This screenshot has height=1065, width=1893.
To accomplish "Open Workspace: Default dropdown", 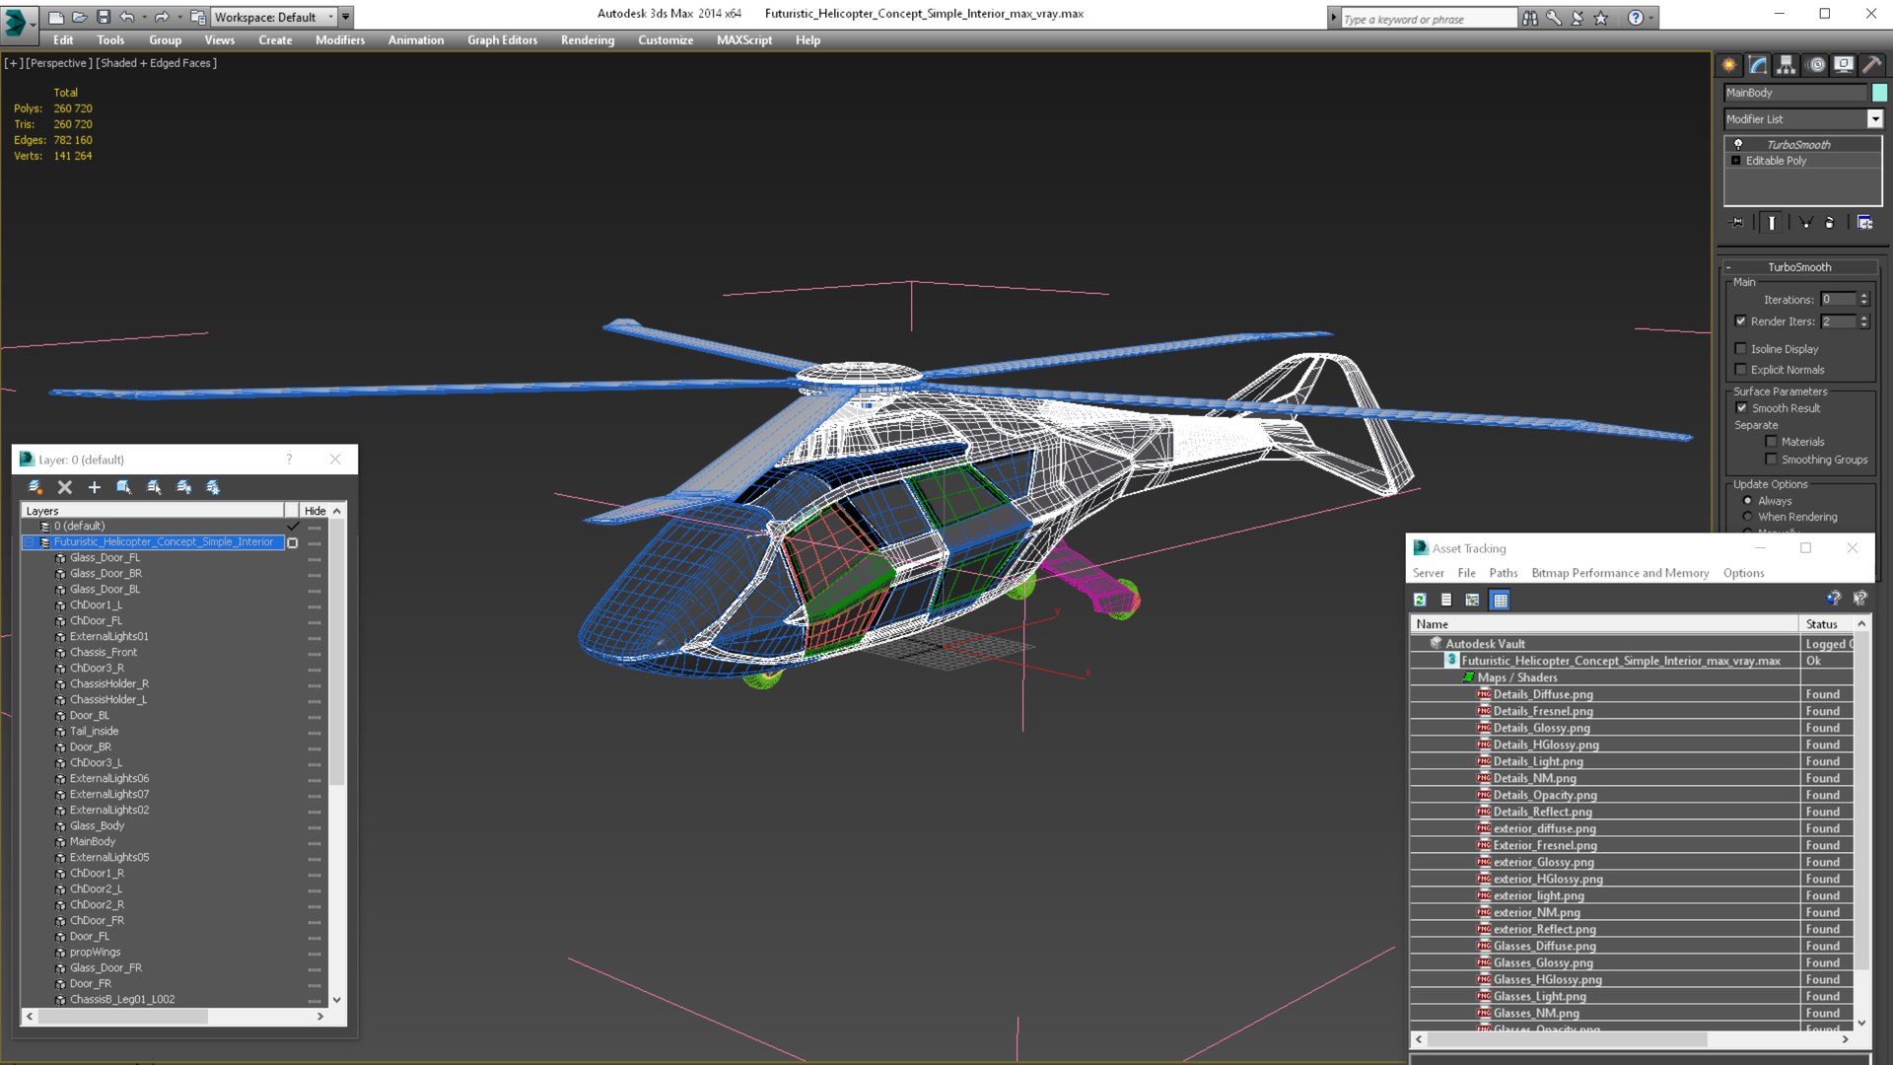I will pyautogui.click(x=275, y=17).
